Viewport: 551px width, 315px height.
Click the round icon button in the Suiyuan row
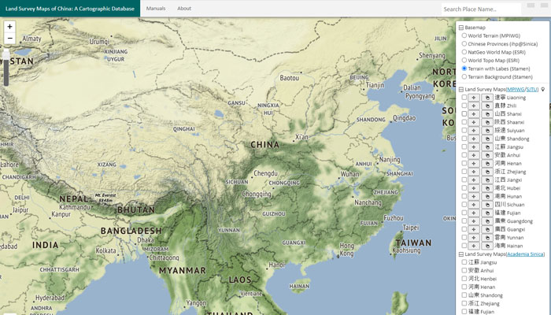click(x=487, y=131)
